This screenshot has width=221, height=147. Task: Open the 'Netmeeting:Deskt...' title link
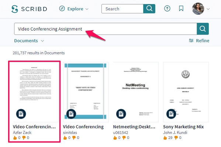[x=134, y=127]
